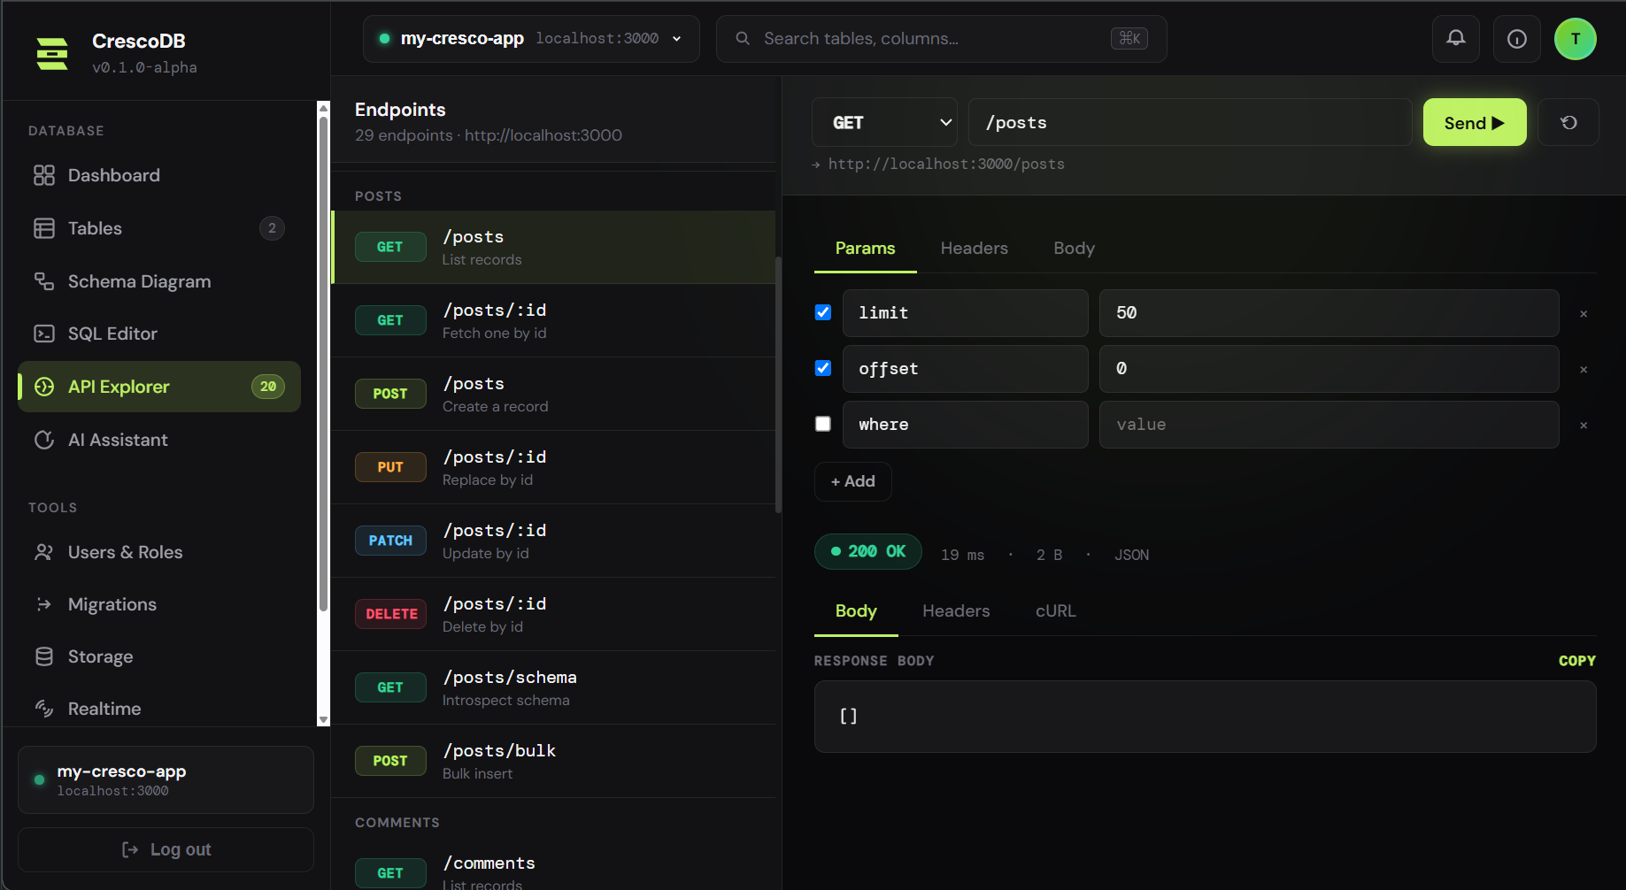The image size is (1626, 890).
Task: Focus the where value field
Action: 1329,425
